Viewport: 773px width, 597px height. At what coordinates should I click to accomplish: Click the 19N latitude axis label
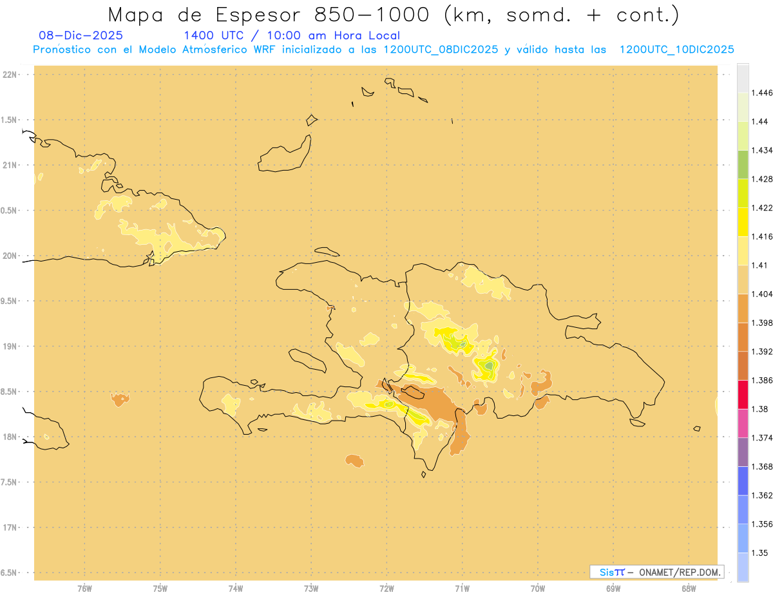point(11,346)
